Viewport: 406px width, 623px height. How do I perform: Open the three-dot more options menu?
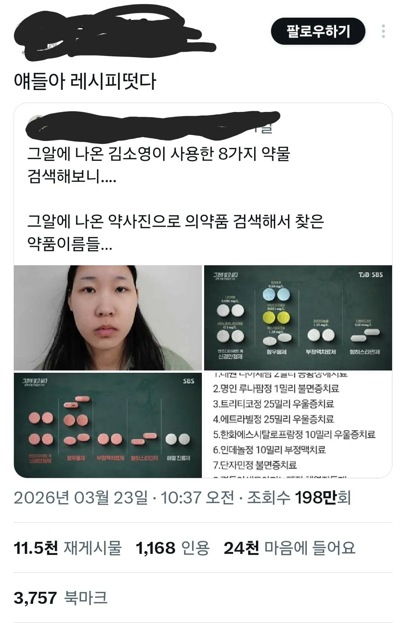[383, 31]
